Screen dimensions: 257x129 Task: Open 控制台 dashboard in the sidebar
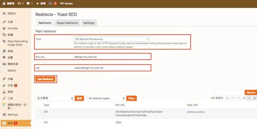pyautogui.click(x=12, y=13)
